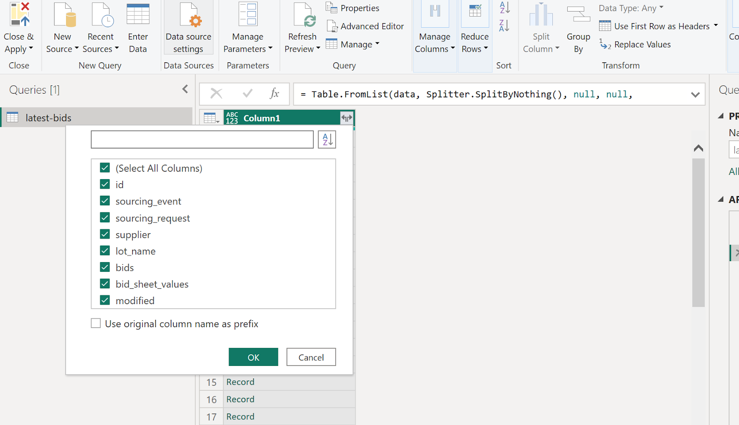Click the Manage Parameters icon
This screenshot has height=425, width=739.
tap(248, 14)
